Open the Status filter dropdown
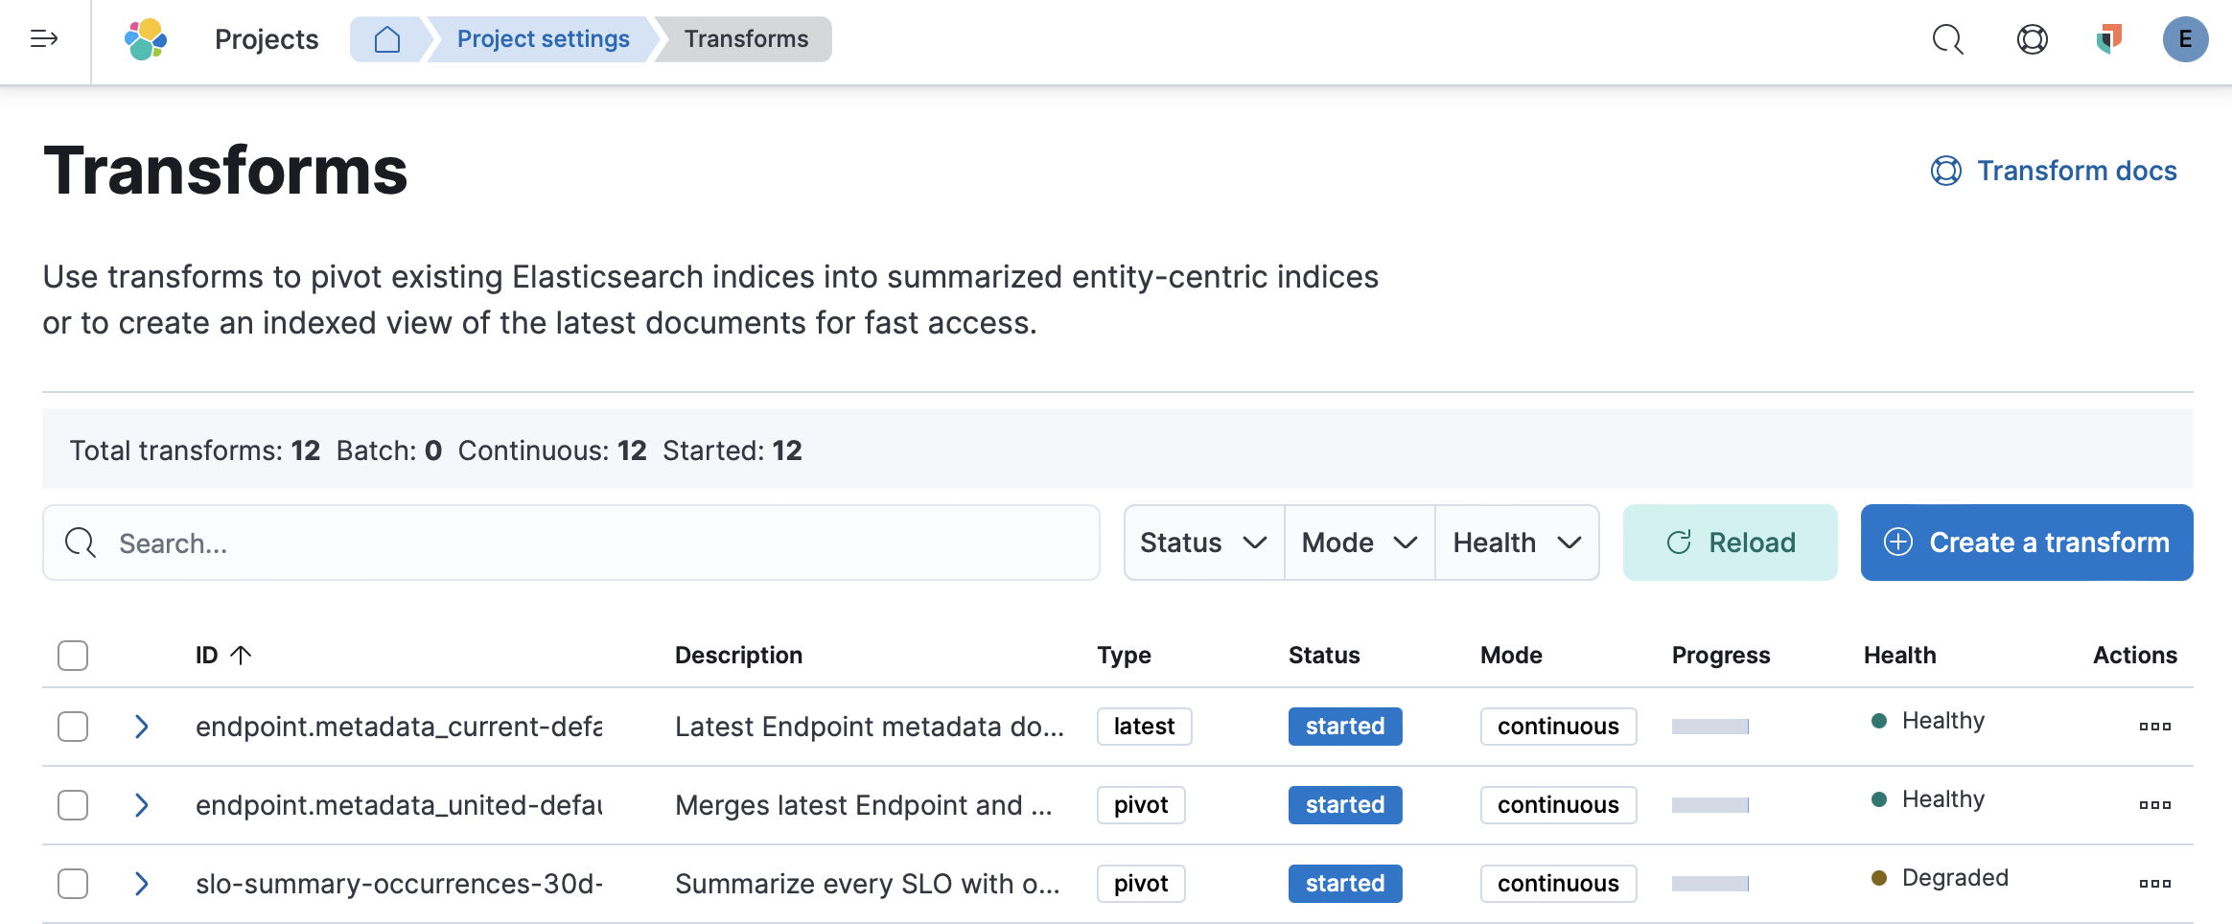The height and width of the screenshot is (924, 2232). [x=1203, y=543]
